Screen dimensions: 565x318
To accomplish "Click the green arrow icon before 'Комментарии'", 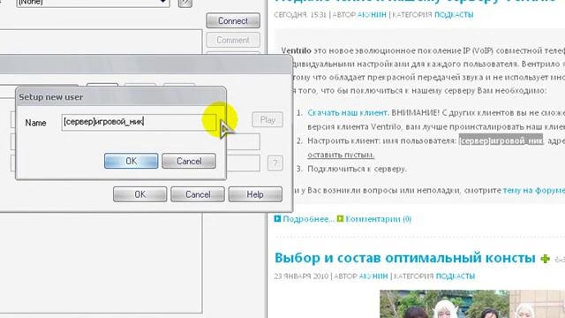I will (x=340, y=218).
